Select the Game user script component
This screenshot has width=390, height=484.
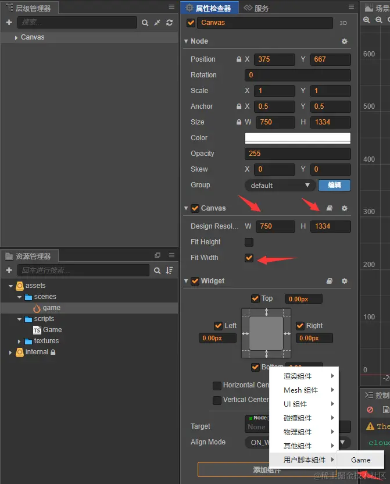pyautogui.click(x=360, y=460)
